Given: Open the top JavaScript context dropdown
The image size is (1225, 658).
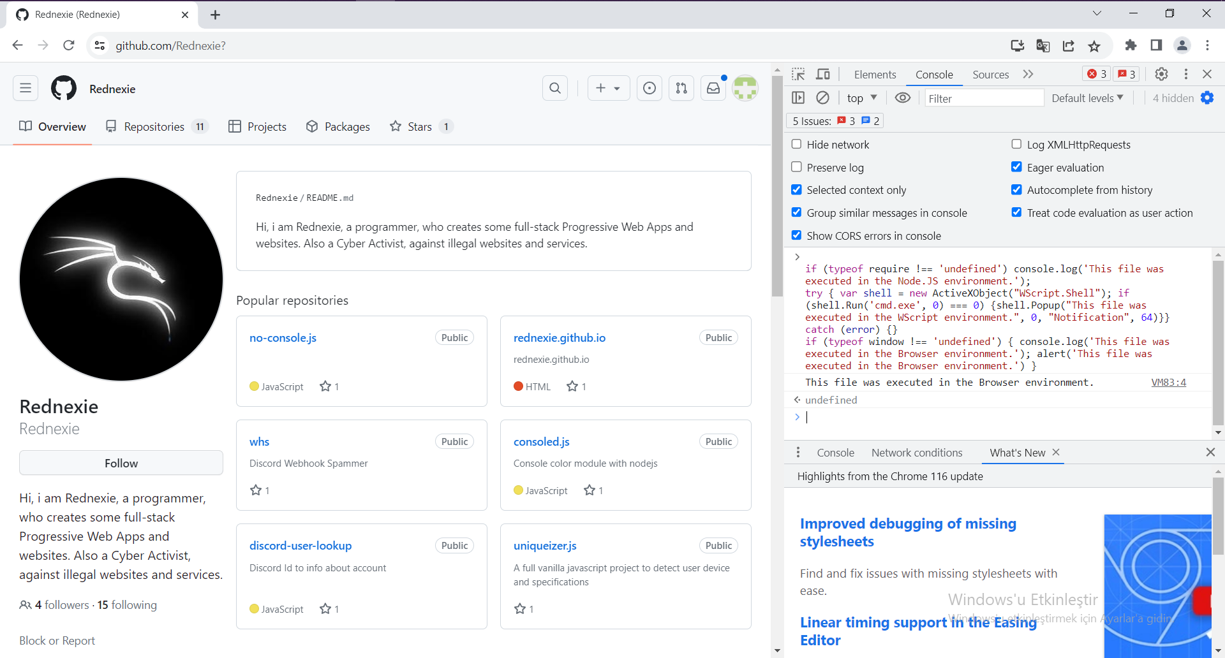Looking at the screenshot, I should [862, 98].
